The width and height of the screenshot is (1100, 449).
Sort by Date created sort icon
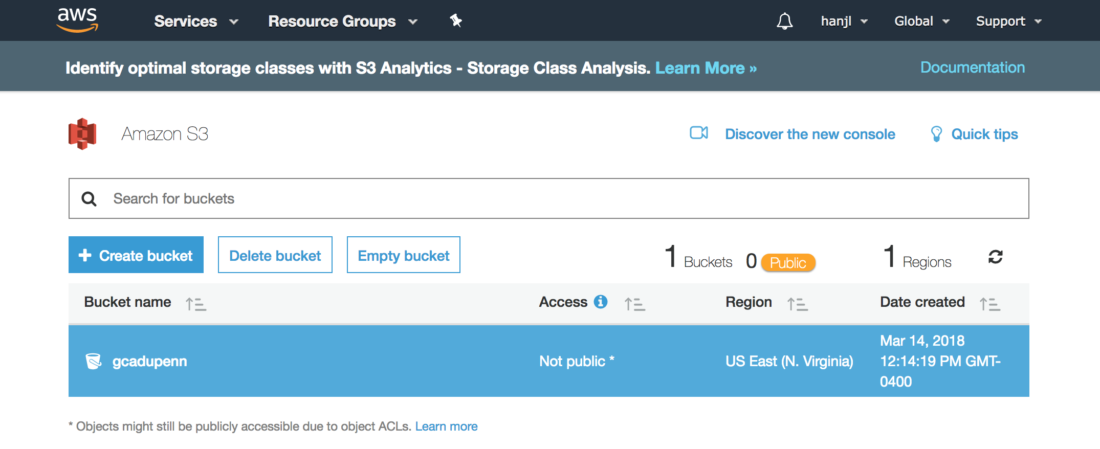pos(989,304)
